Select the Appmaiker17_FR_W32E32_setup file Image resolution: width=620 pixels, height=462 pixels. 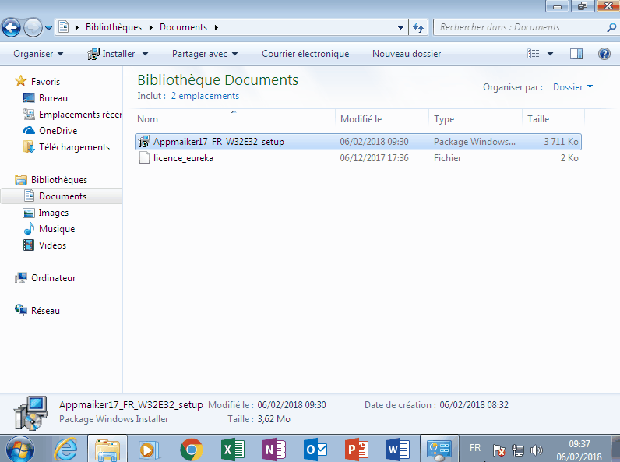pyautogui.click(x=218, y=142)
